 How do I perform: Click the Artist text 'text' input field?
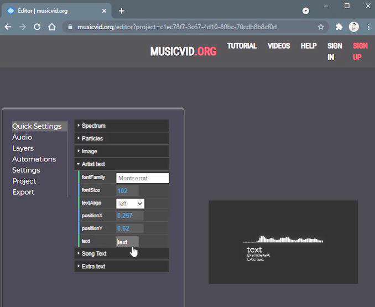[x=127, y=242]
